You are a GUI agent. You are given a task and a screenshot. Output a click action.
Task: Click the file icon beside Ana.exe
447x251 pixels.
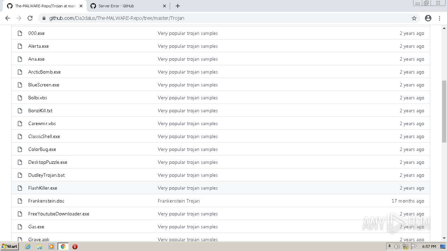20,59
